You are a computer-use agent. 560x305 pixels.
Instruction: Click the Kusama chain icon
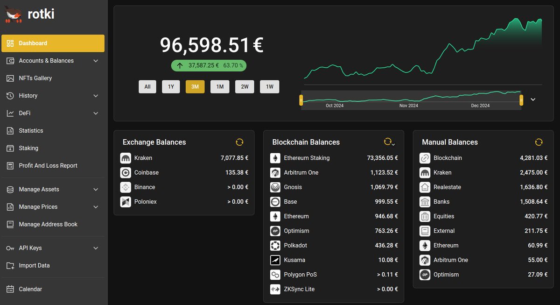(275, 260)
